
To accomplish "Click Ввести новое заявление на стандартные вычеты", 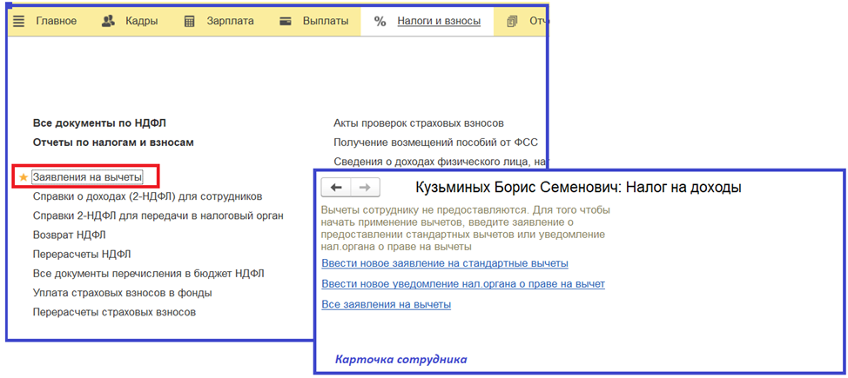I will [x=445, y=263].
